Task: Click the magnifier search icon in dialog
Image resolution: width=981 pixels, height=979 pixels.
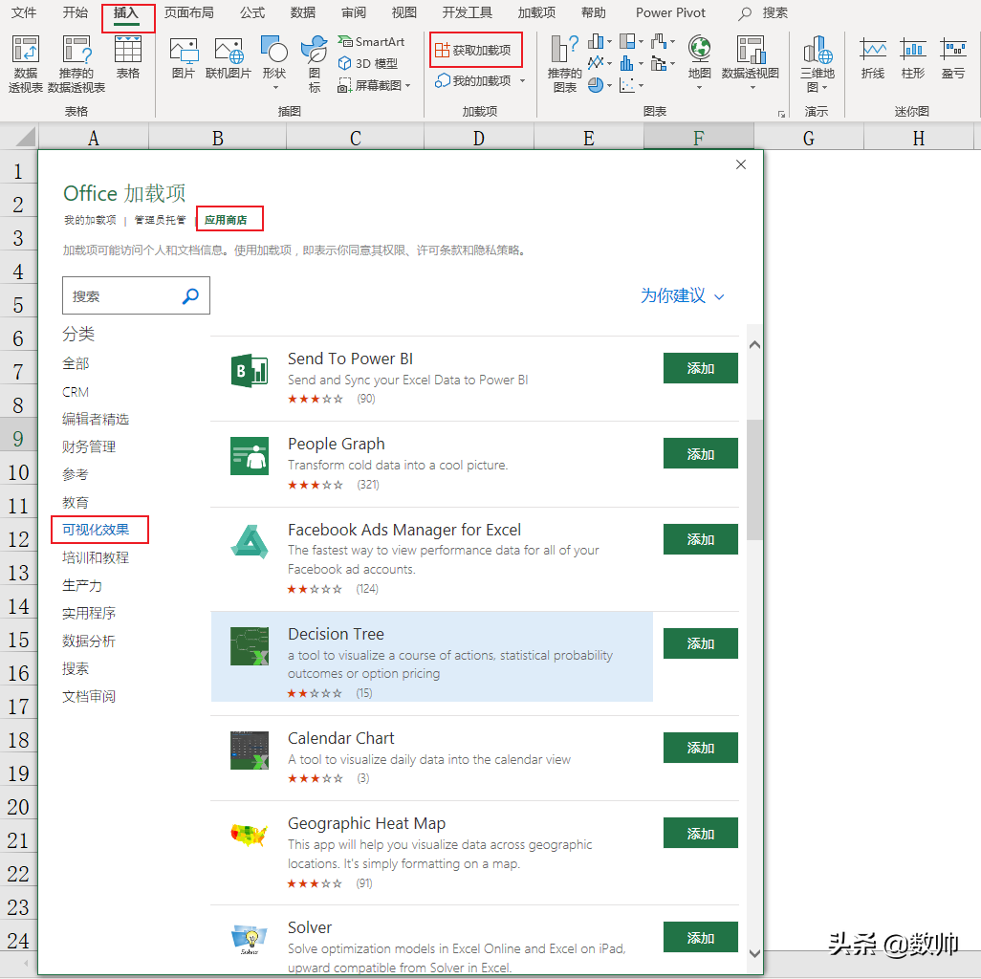Action: pyautogui.click(x=191, y=295)
